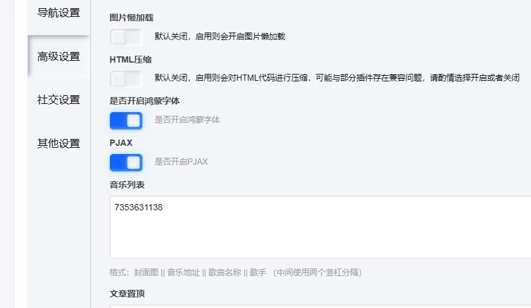Click the bold HTML压缩 heading label
Screen dimensions: 531x308
[x=131, y=59]
